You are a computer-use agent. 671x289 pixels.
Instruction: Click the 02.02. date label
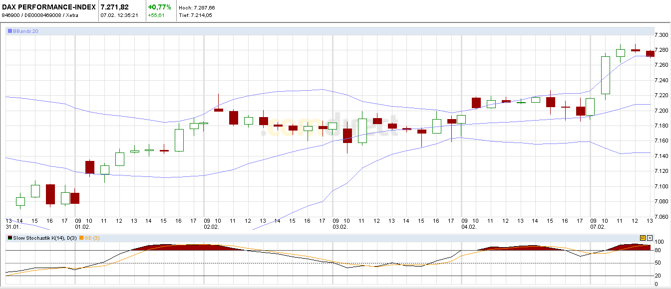212,227
